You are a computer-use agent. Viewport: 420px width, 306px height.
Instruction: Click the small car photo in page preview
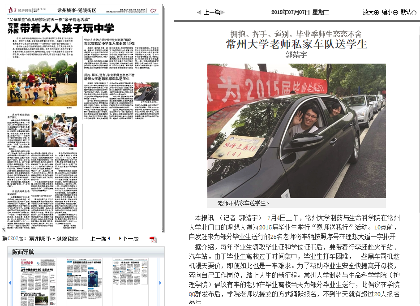(146, 92)
